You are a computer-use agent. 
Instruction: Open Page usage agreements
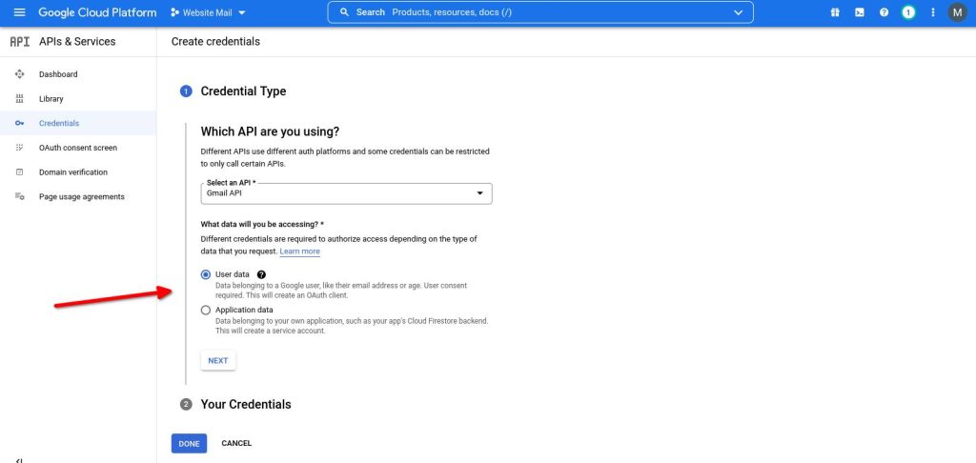[82, 196]
